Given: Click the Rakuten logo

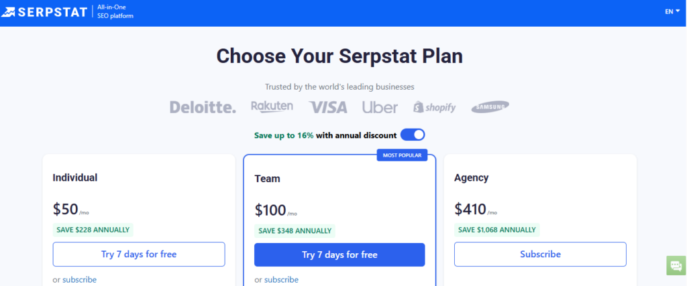Looking at the screenshot, I should (272, 106).
